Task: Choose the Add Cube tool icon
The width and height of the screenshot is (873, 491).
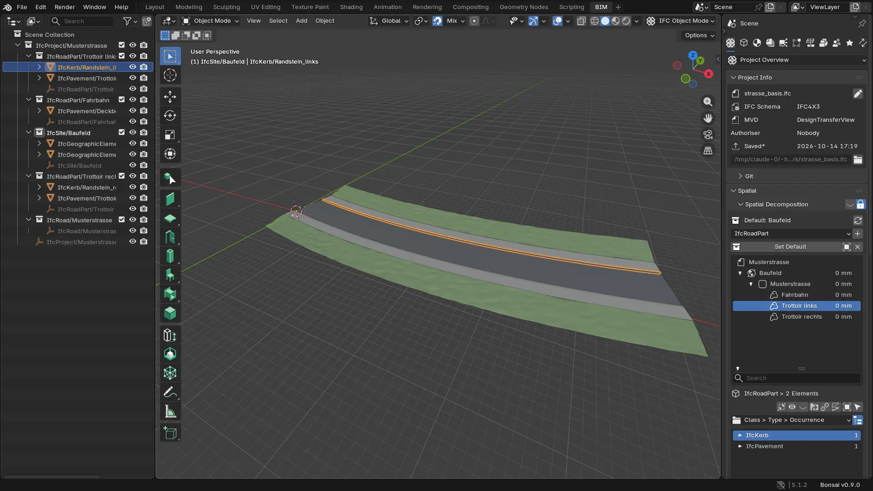Action: tap(170, 433)
